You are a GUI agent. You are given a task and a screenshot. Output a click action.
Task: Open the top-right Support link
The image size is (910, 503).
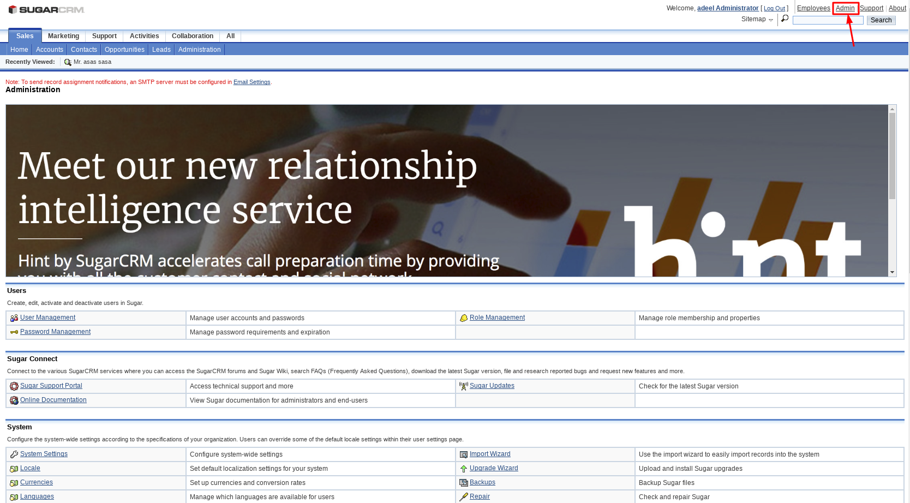coord(871,8)
